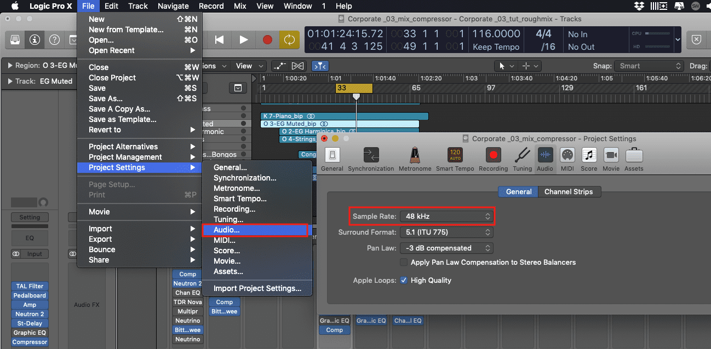The image size is (711, 349).
Task: Open the Surround Format dropdown
Action: (446, 232)
